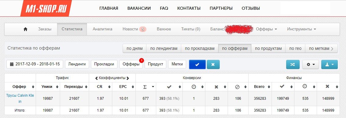Open the gear settings dropdown
Screen dimensions: 346x118
pyautogui.click(x=311, y=64)
